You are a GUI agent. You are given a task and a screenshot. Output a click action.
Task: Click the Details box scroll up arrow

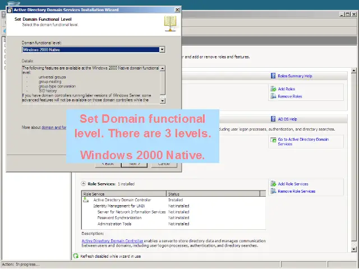(x=162, y=68)
